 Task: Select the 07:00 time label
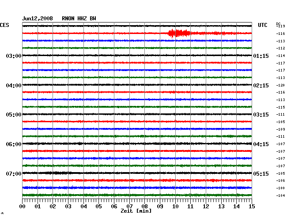coord(14,173)
